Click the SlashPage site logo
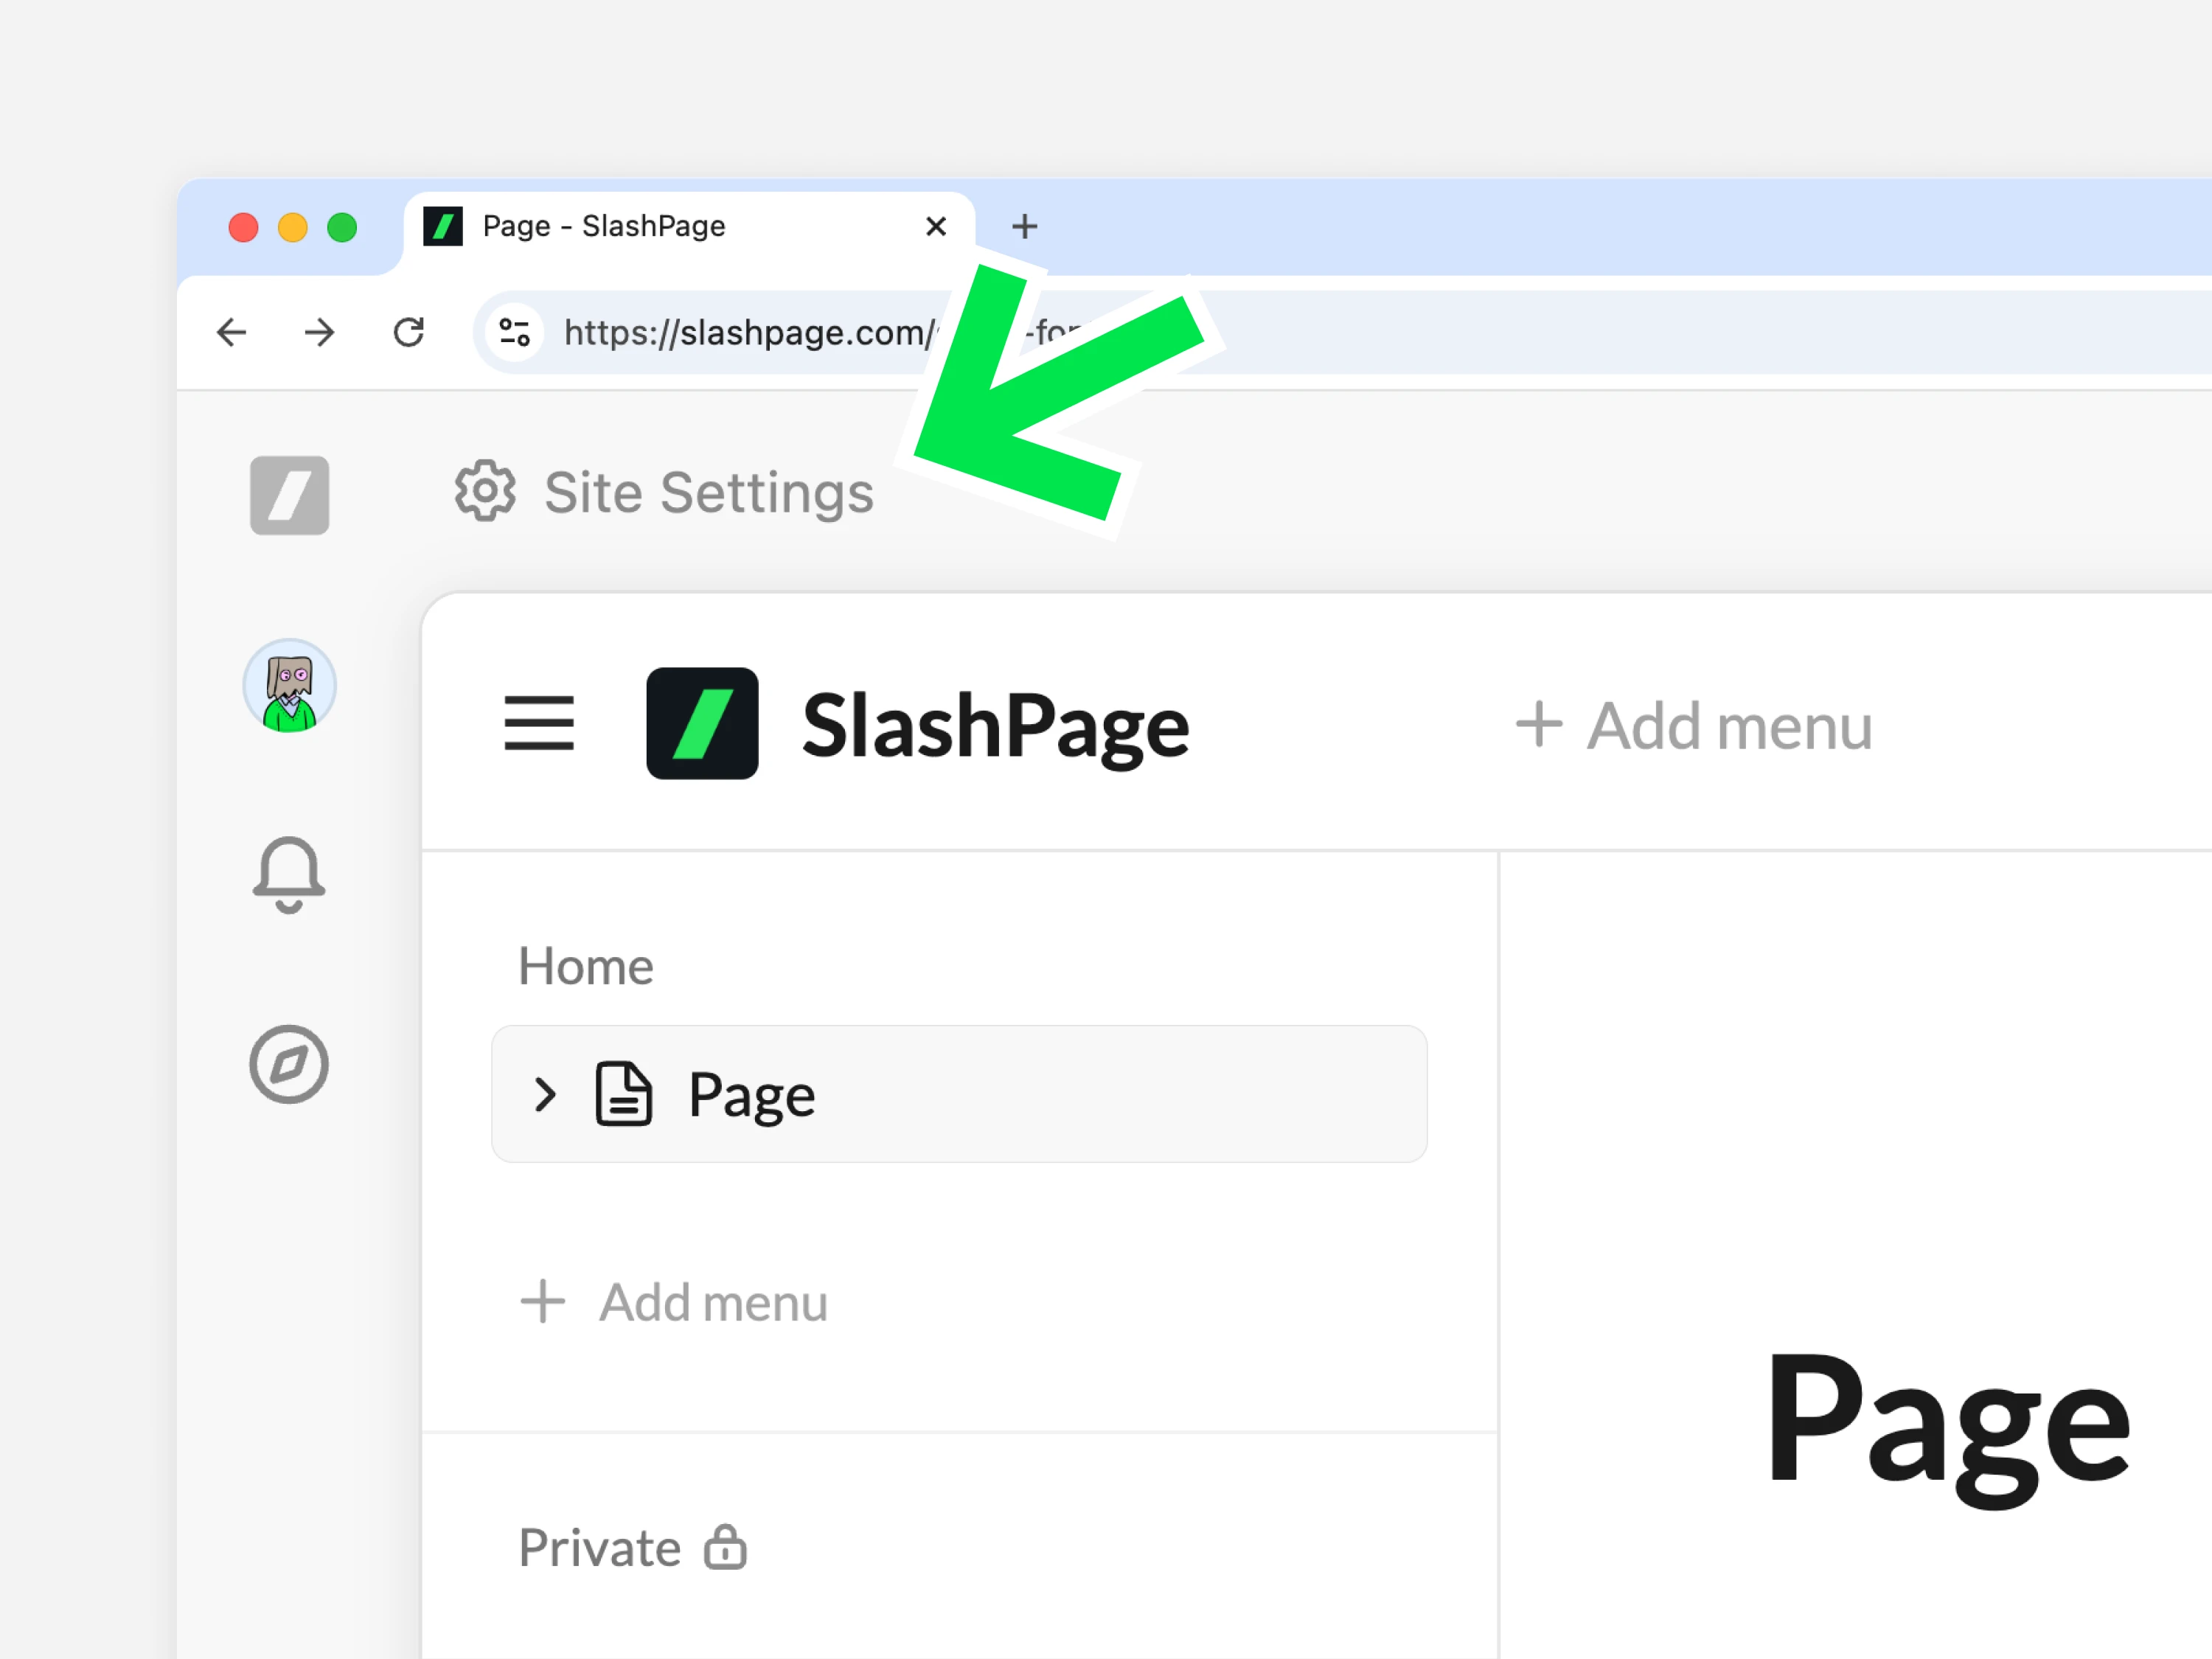This screenshot has width=2212, height=1659. 702,723
